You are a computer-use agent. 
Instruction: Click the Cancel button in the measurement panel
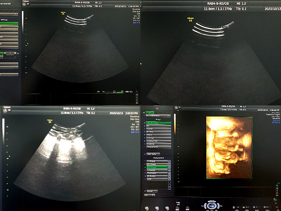[x=152, y=191]
